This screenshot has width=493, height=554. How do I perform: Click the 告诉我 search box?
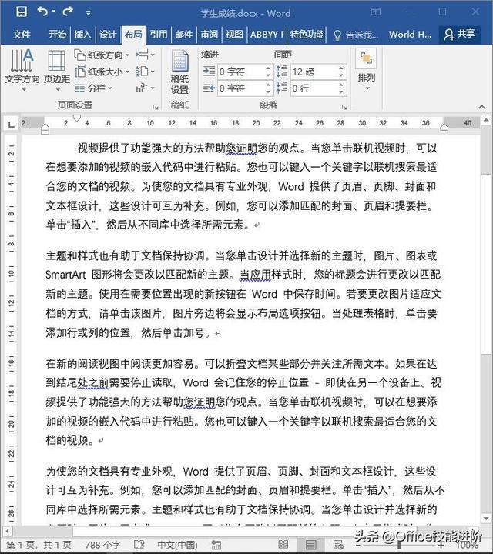[356, 35]
